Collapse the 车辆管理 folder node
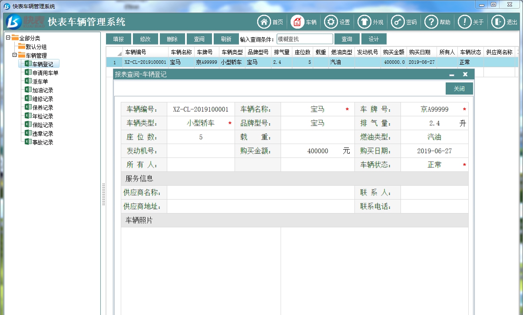Viewport: 523px width, 315px height. (14, 55)
